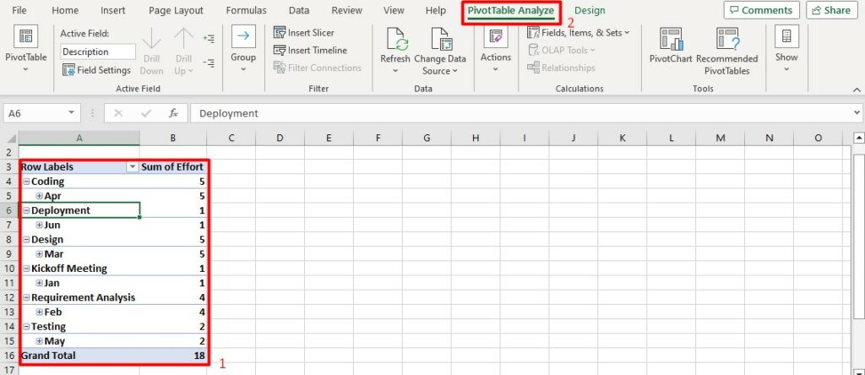
Task: Switch to the View tab
Action: coord(394,10)
